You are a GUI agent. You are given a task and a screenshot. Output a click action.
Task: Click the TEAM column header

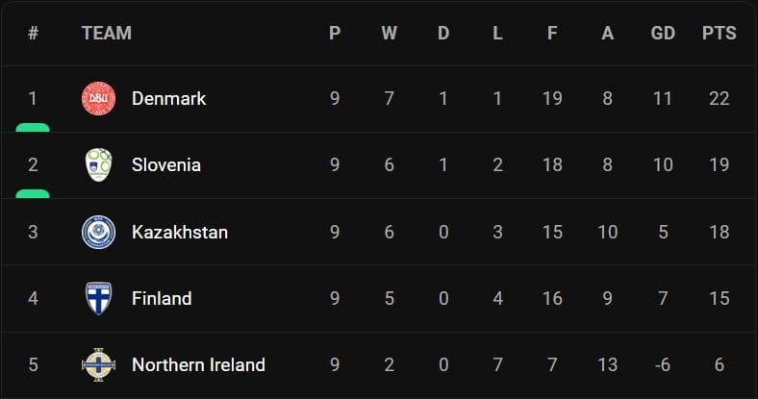[106, 33]
